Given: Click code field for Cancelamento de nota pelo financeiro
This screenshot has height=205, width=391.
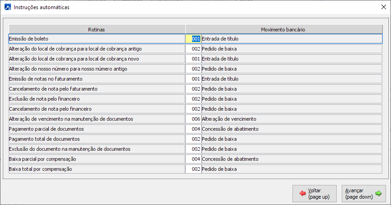Looking at the screenshot, I should tap(193, 109).
